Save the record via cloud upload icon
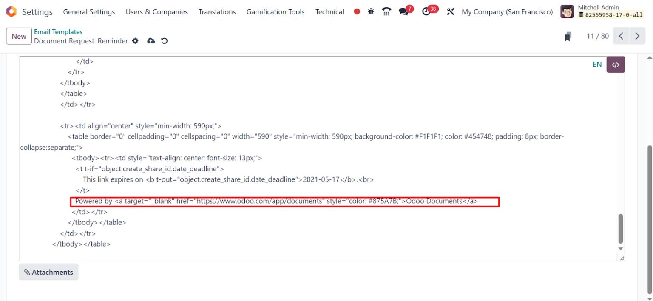This screenshot has height=301, width=653. coord(151,41)
